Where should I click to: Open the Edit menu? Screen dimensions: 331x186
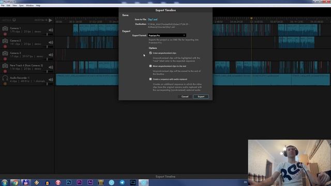click(8, 6)
